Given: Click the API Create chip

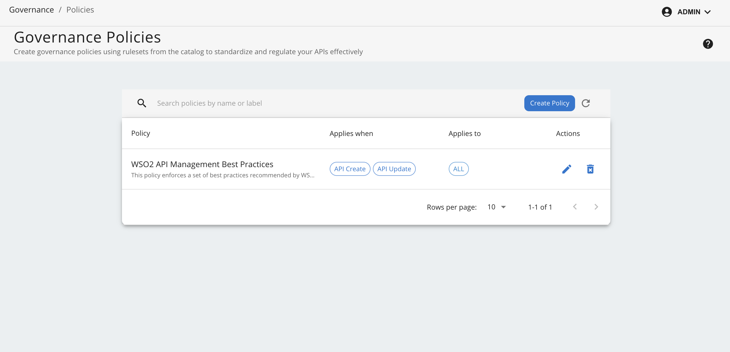Looking at the screenshot, I should (350, 169).
